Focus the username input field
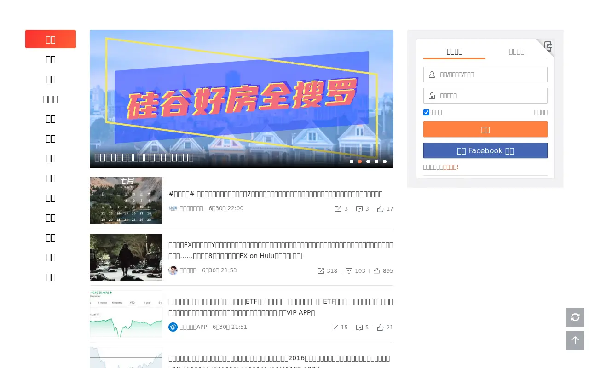 click(x=485, y=75)
